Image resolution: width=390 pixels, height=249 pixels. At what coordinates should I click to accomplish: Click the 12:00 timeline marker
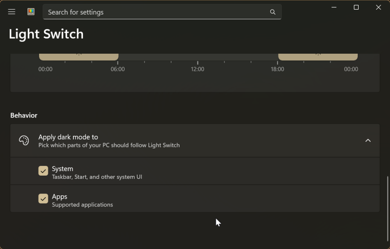tap(197, 69)
